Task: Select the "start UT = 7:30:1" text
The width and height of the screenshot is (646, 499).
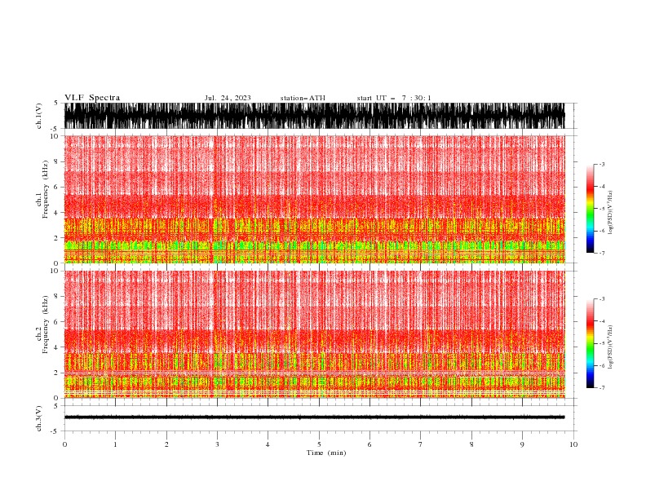Action: 394,98
